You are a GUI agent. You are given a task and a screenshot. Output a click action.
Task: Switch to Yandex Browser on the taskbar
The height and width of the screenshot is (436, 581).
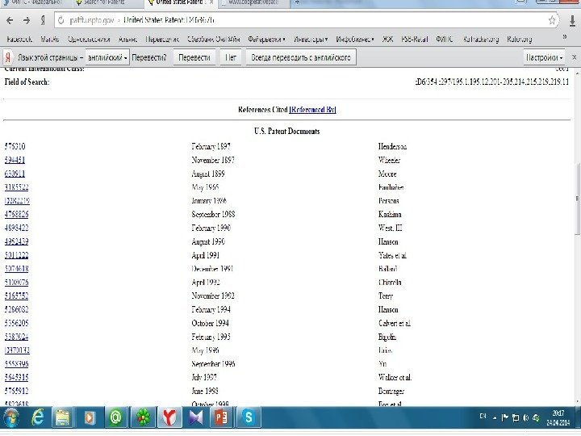(x=169, y=417)
